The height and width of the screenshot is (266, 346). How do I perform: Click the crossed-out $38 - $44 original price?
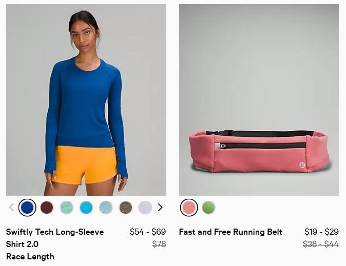point(321,244)
